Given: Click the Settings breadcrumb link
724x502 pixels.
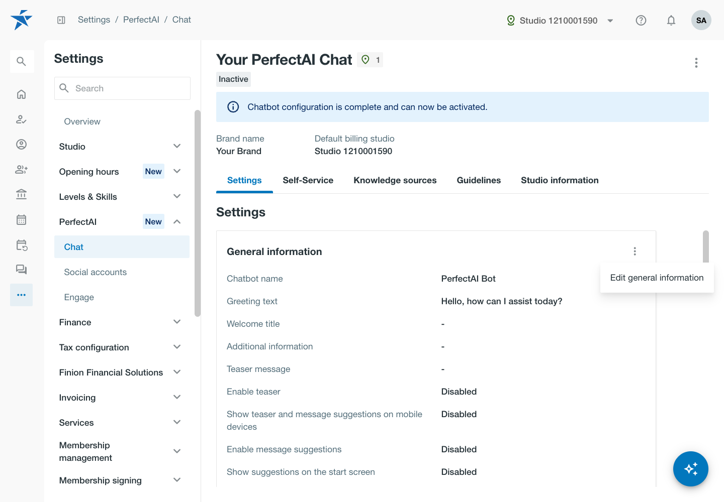Looking at the screenshot, I should pyautogui.click(x=94, y=20).
